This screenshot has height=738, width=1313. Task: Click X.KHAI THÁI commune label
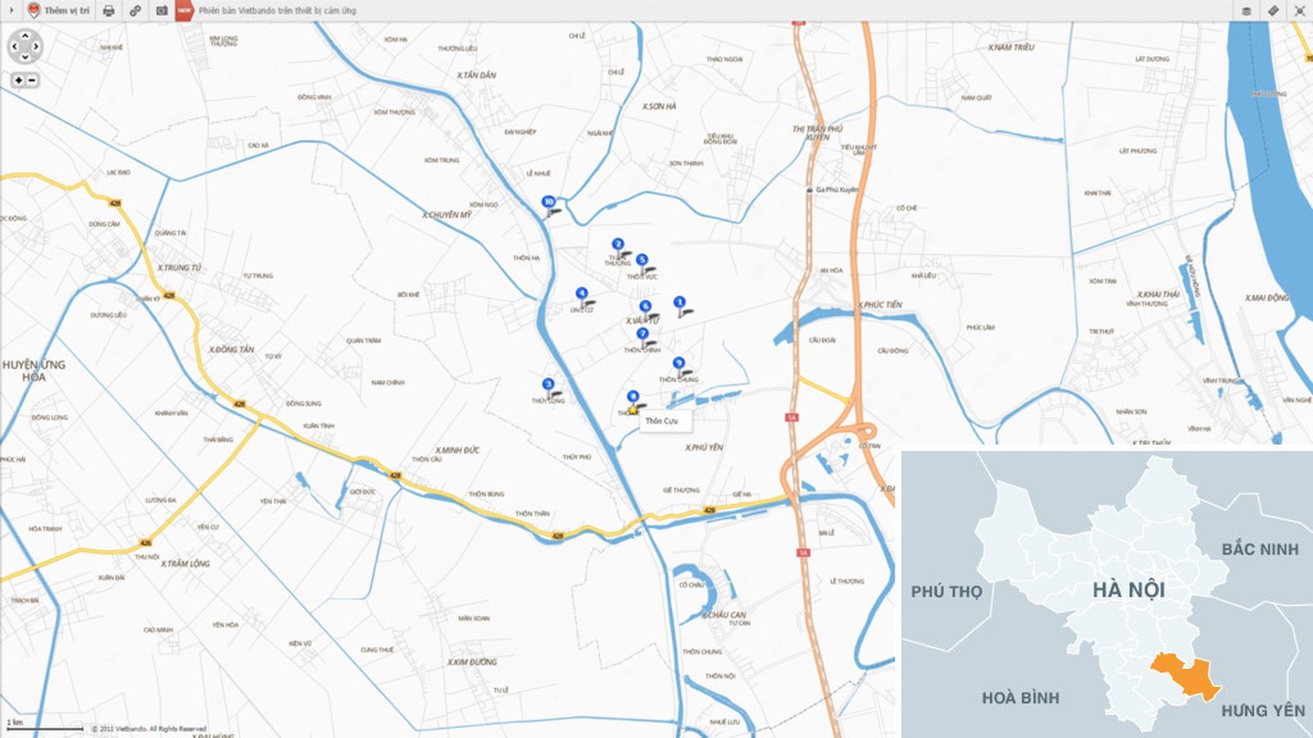click(1158, 294)
